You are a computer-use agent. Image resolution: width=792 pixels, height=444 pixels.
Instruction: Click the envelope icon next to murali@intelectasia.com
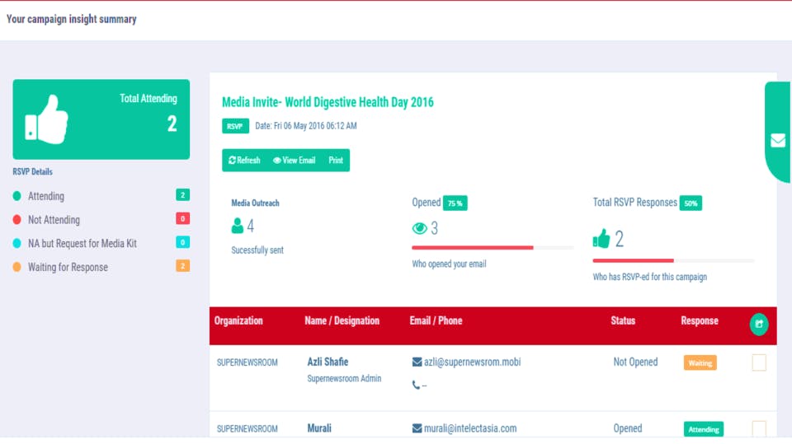(417, 428)
